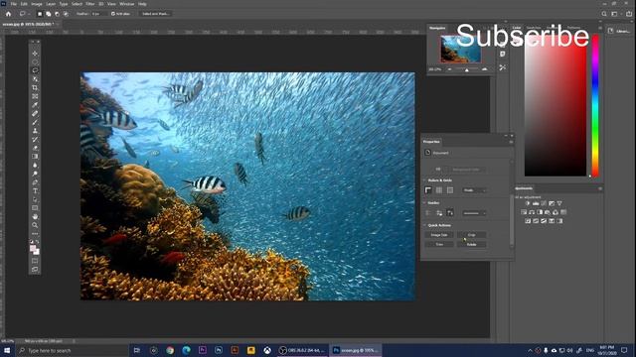Click the Home icon in options bar

[8, 14]
